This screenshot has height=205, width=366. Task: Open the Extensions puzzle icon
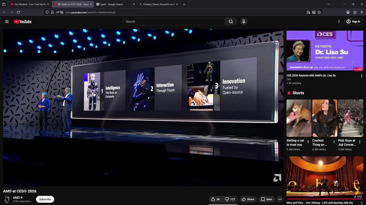355,12
